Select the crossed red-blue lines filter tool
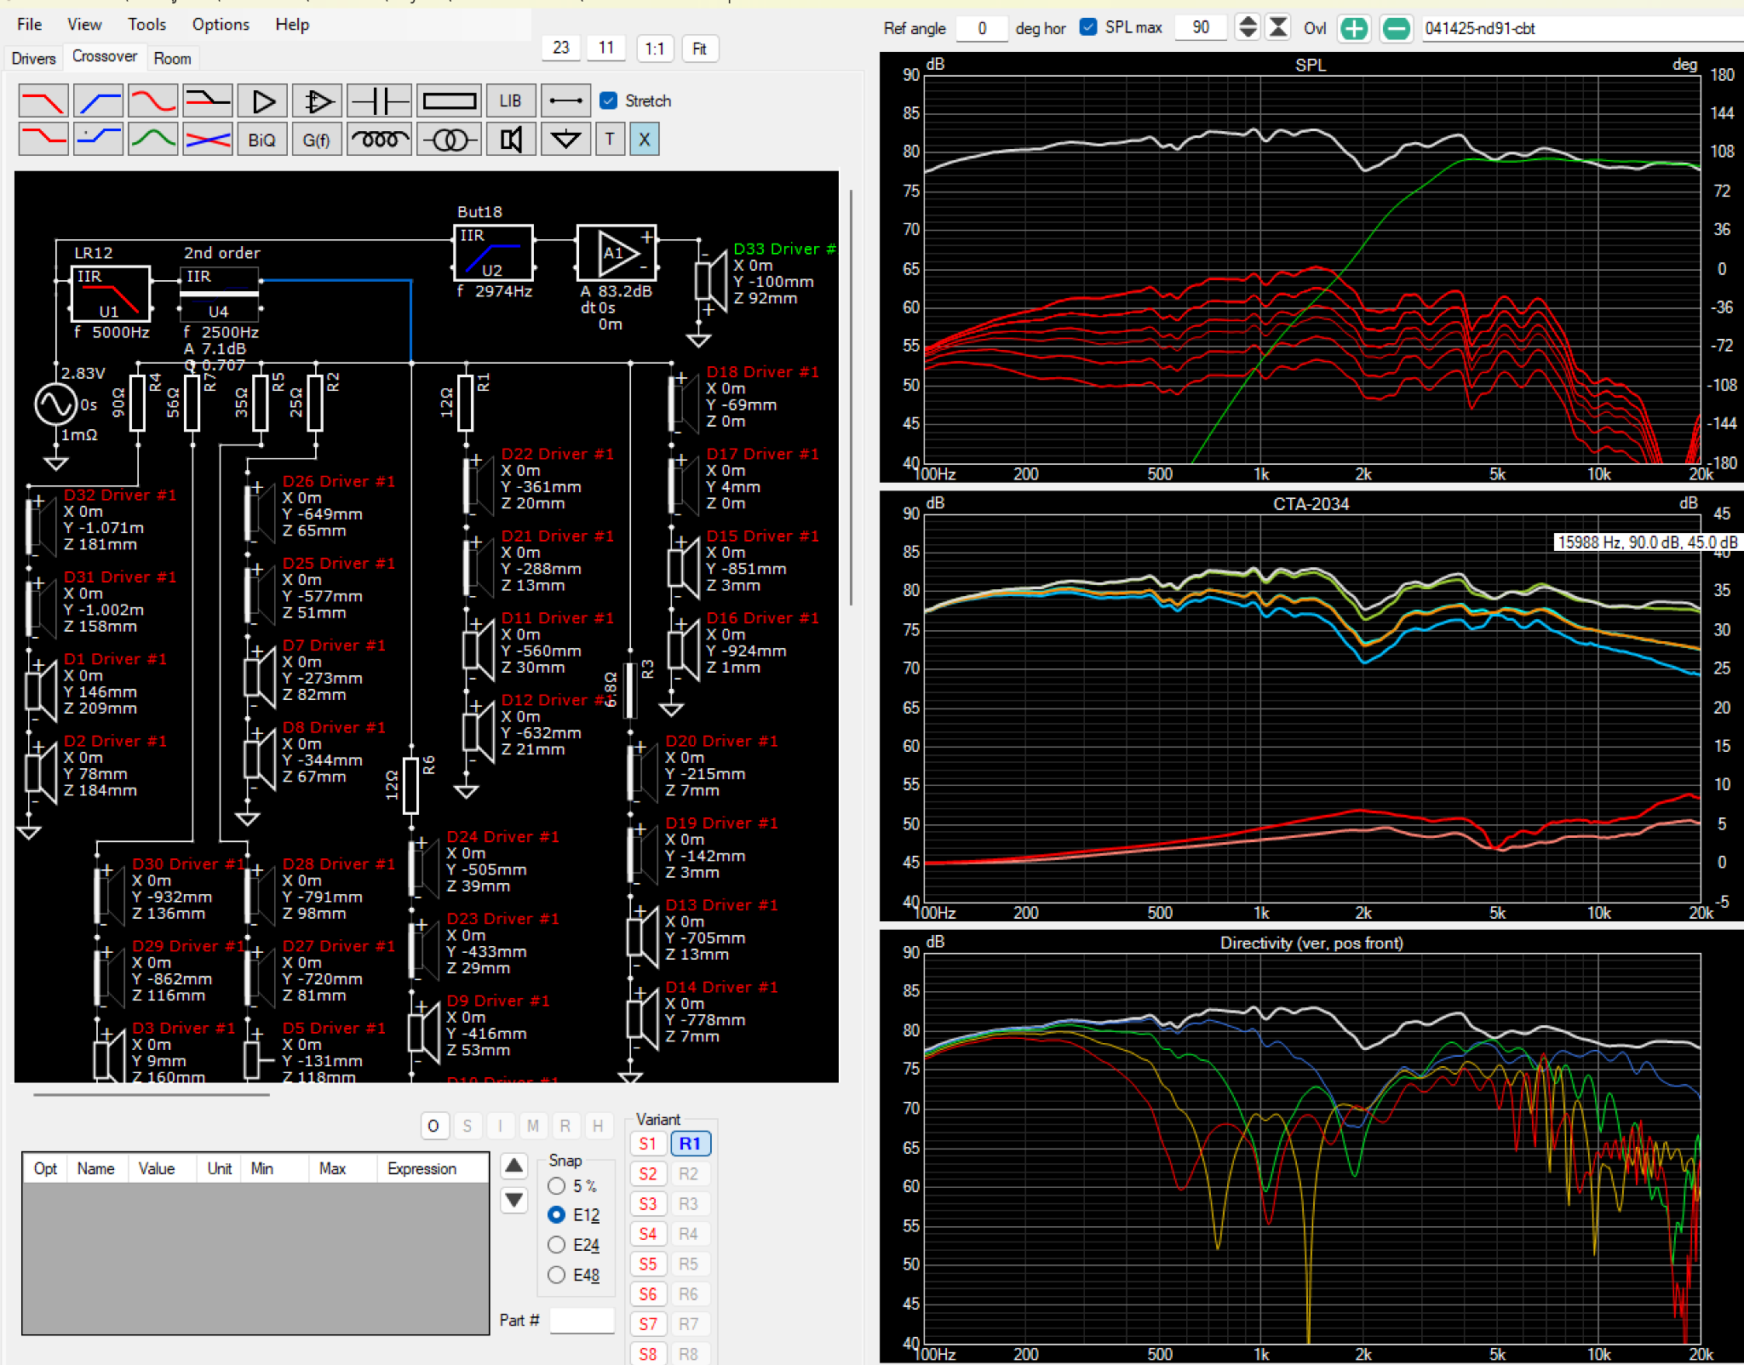Viewport: 1744px width, 1365px height. pyautogui.click(x=208, y=140)
